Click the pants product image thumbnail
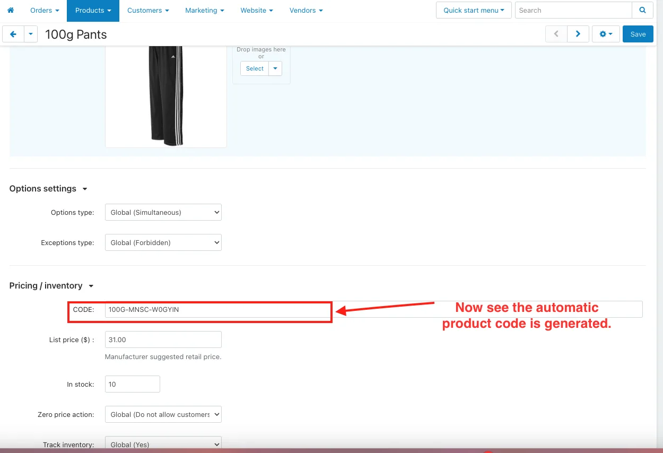Screen dimensions: 663x453 click(x=166, y=95)
